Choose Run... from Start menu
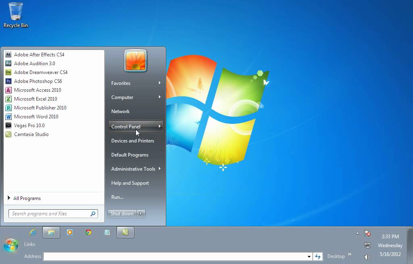The image size is (413, 264). [117, 197]
